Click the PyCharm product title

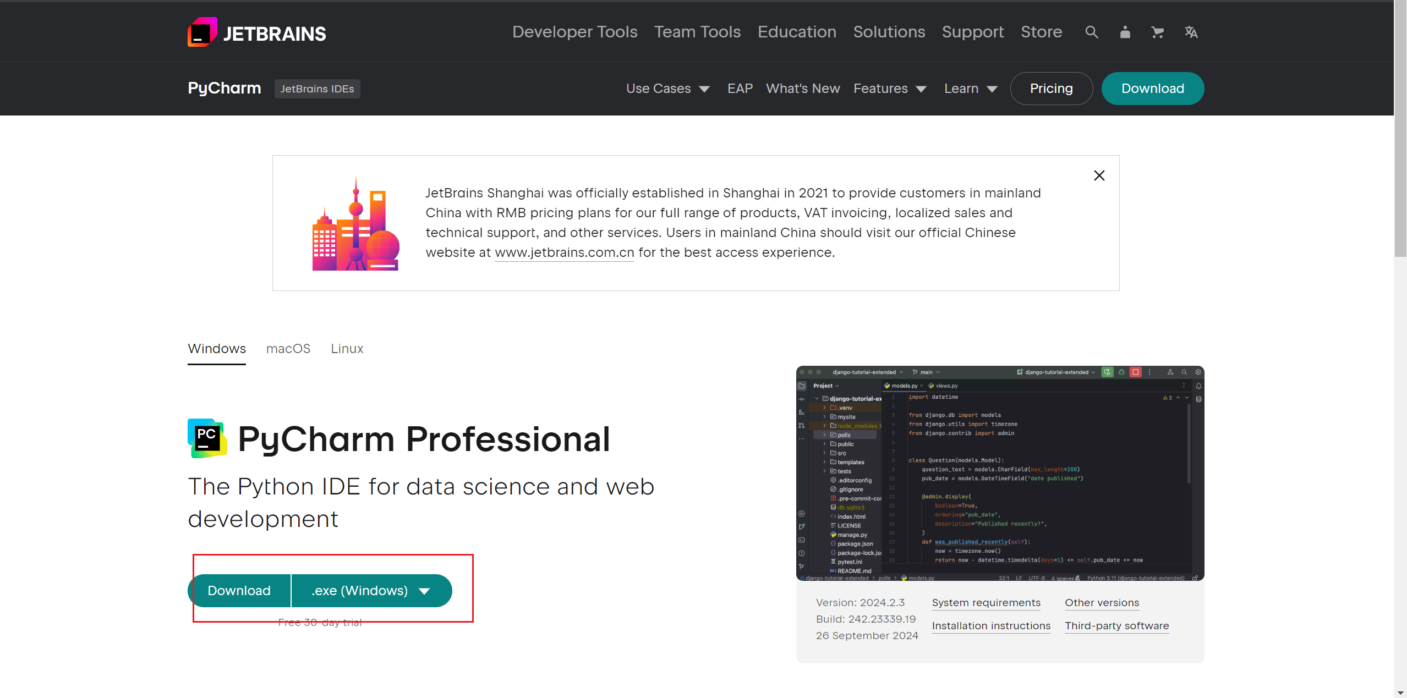coord(224,88)
